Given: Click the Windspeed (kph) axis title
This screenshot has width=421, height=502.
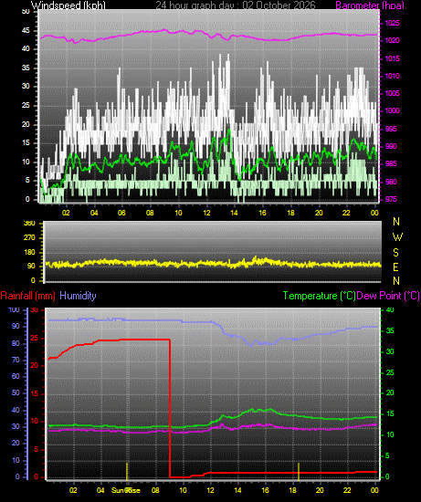Looking at the screenshot, I should point(68,5).
